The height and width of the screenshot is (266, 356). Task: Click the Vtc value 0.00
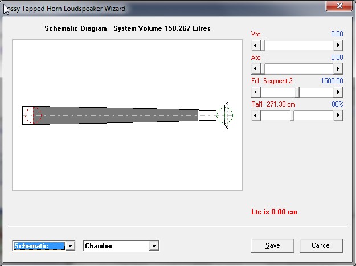point(337,34)
